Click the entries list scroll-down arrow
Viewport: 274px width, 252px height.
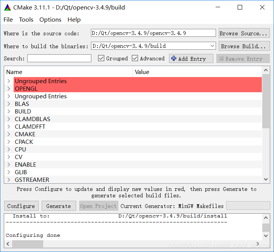click(x=266, y=179)
